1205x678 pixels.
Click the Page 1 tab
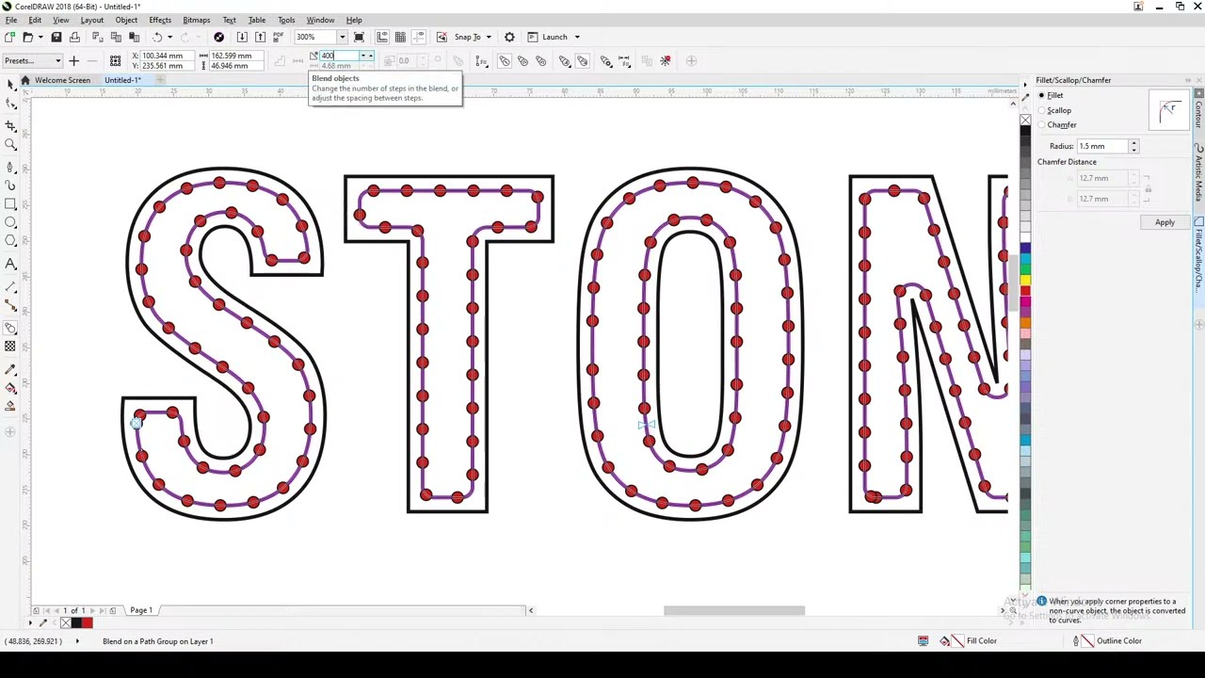coord(141,610)
